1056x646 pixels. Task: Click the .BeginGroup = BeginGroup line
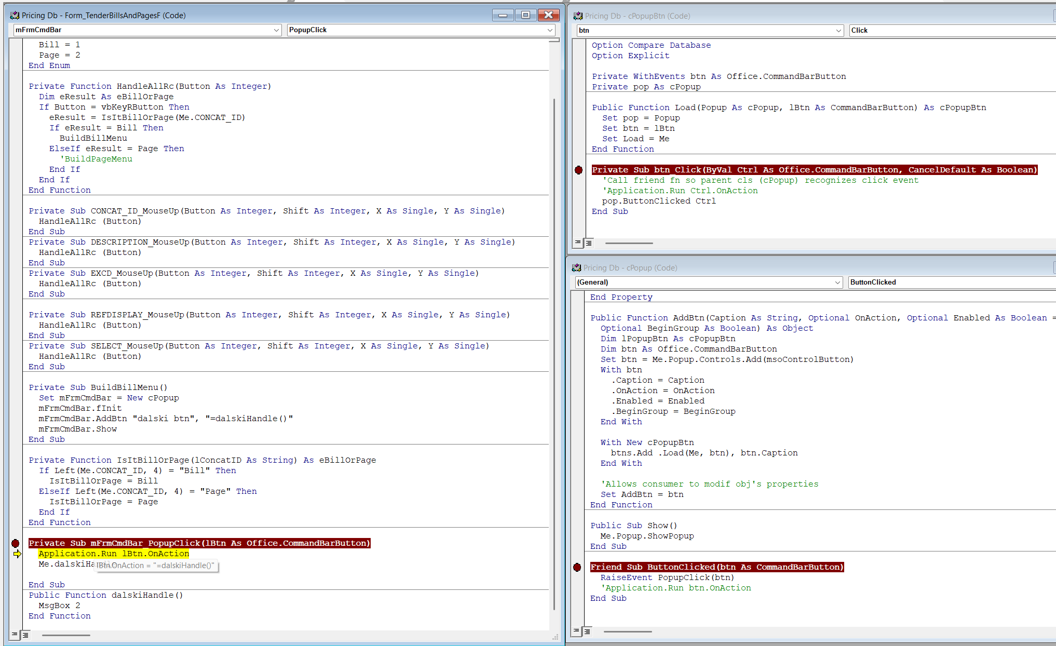pyautogui.click(x=673, y=411)
